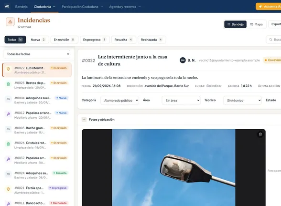Open the Categoría Alumbrado público dropdown

coord(119,100)
